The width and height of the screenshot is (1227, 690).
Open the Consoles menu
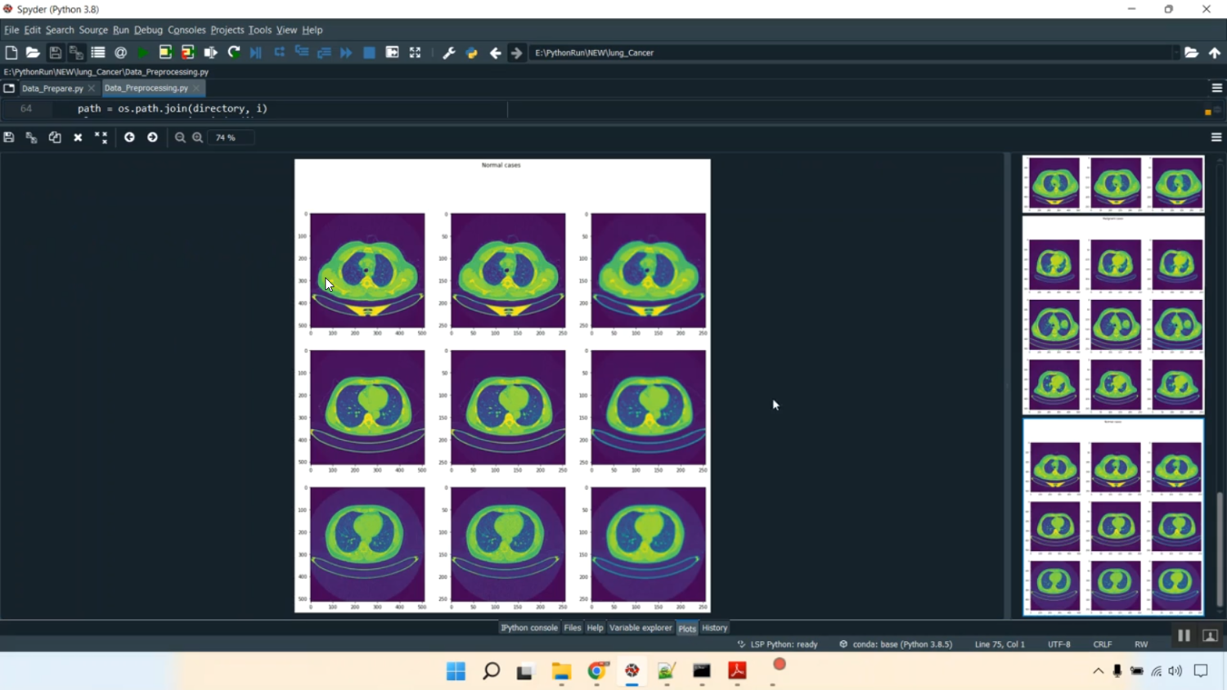point(187,29)
